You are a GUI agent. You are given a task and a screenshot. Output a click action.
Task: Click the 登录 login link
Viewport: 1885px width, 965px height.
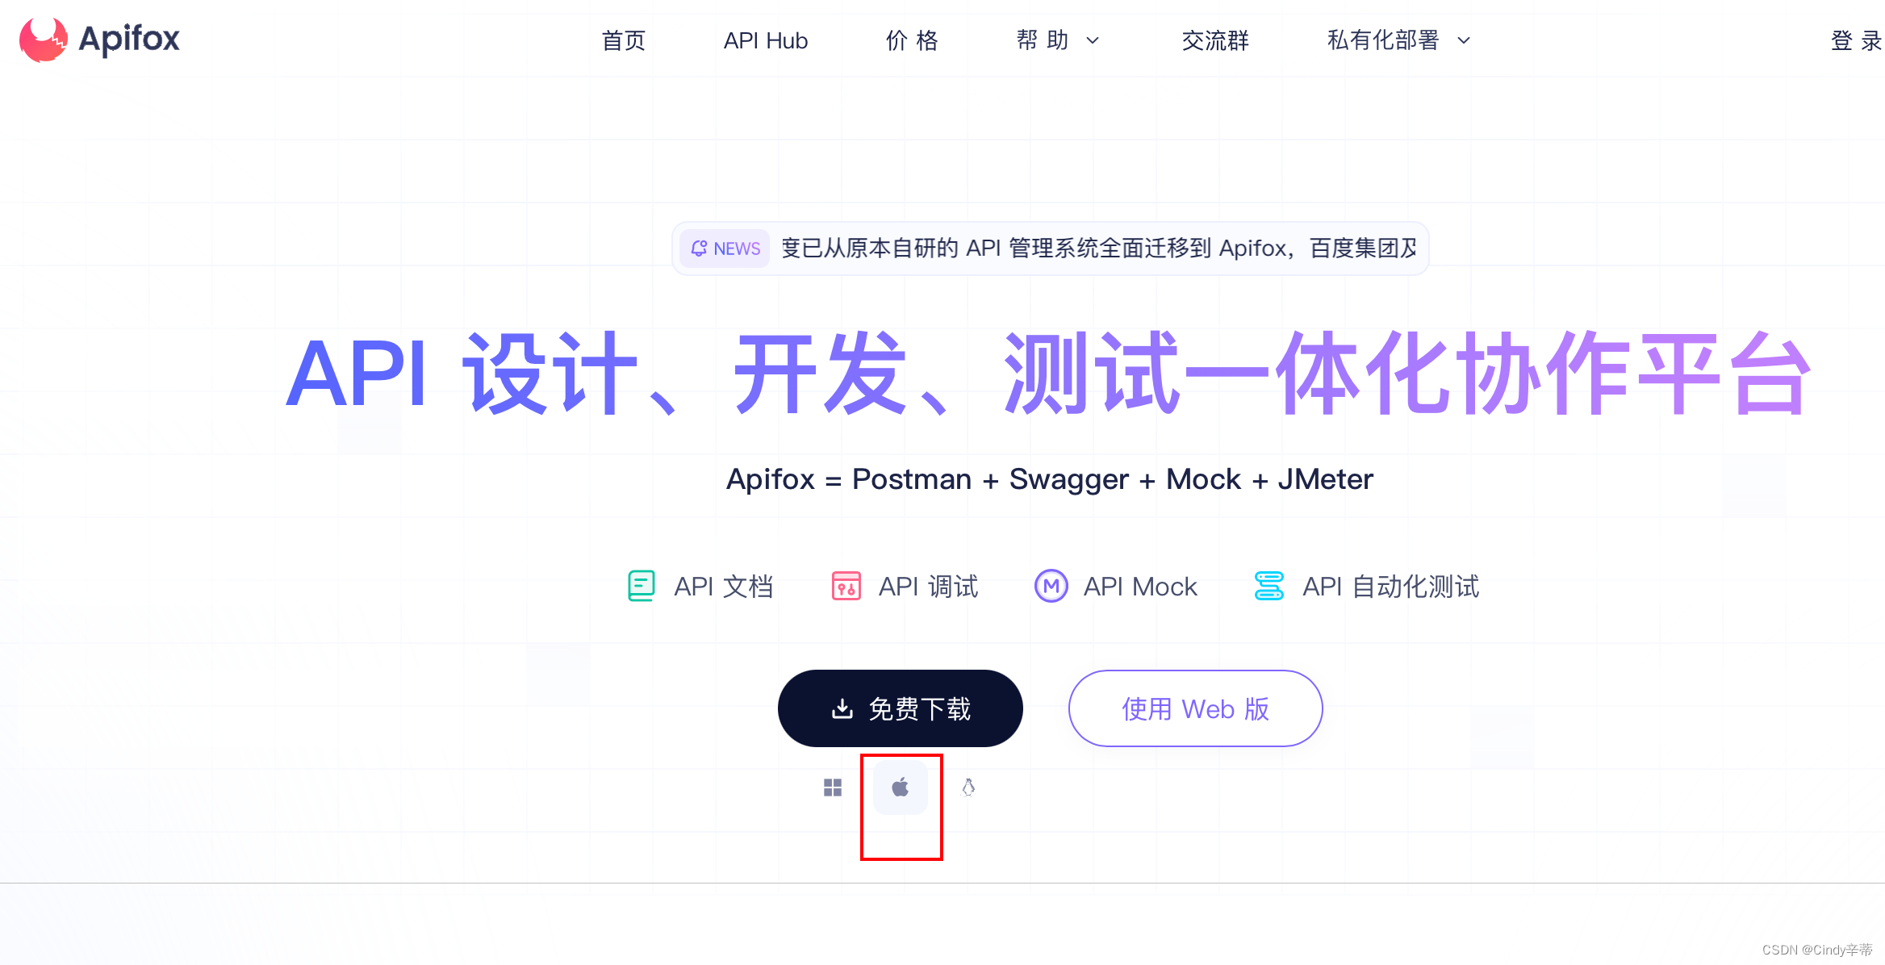pos(1856,40)
